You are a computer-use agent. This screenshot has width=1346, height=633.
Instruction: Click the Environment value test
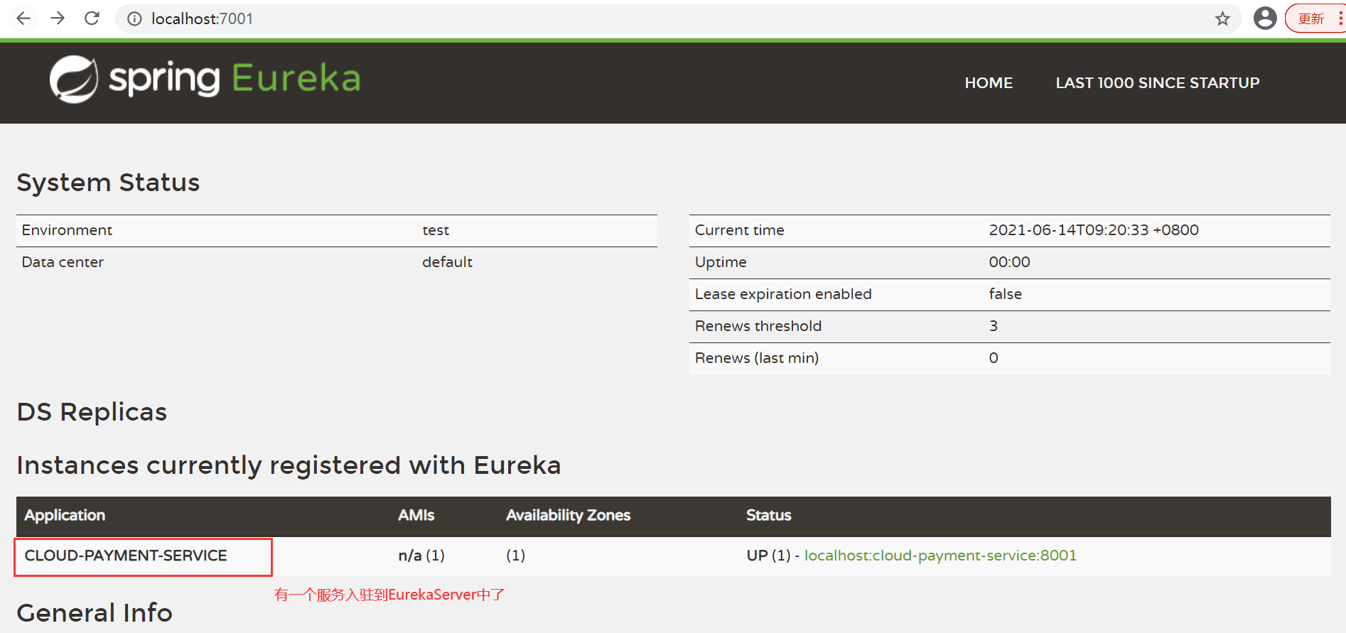coord(436,230)
